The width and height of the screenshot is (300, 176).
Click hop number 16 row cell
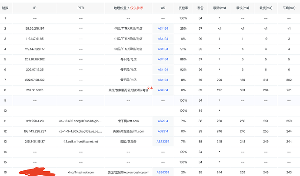5,173
